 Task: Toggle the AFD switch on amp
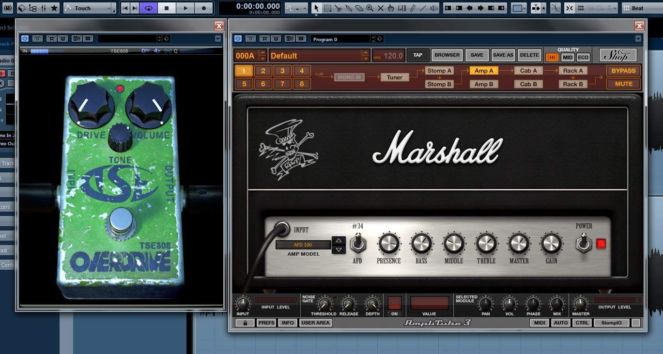(x=357, y=242)
